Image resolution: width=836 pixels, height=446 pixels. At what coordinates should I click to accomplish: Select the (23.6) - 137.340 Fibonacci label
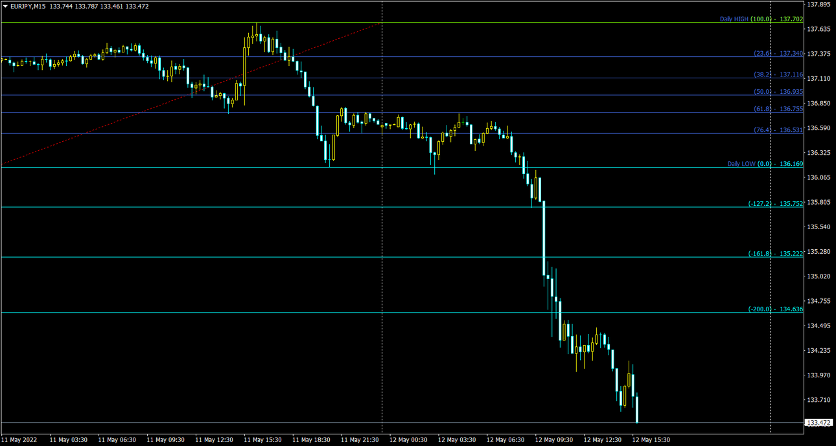tap(778, 53)
